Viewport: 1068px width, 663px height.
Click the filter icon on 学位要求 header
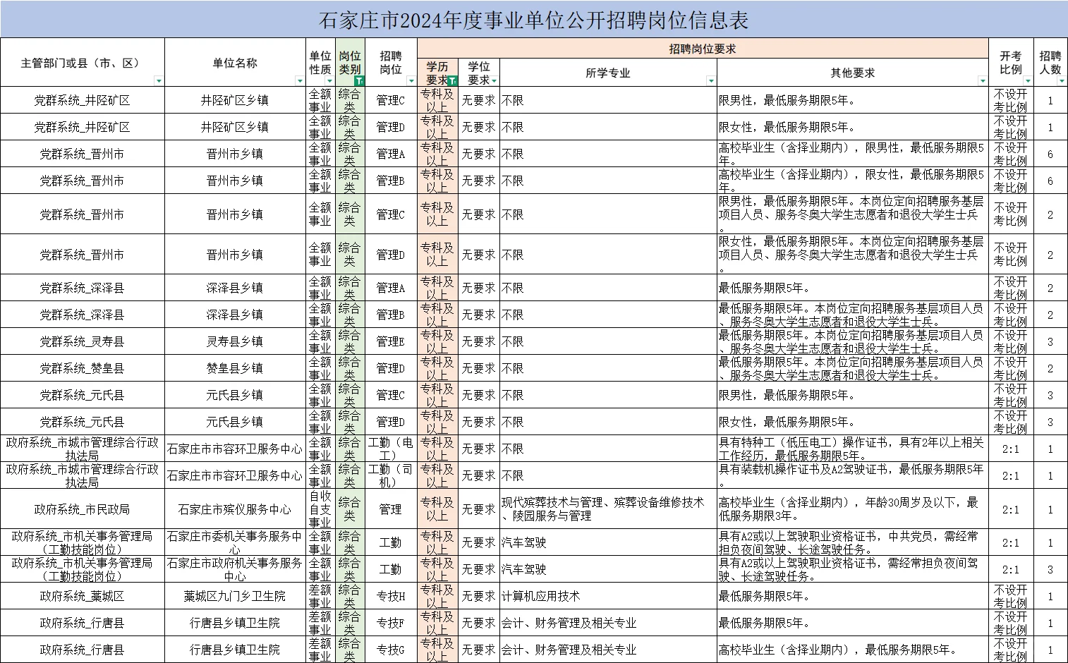pyautogui.click(x=493, y=80)
